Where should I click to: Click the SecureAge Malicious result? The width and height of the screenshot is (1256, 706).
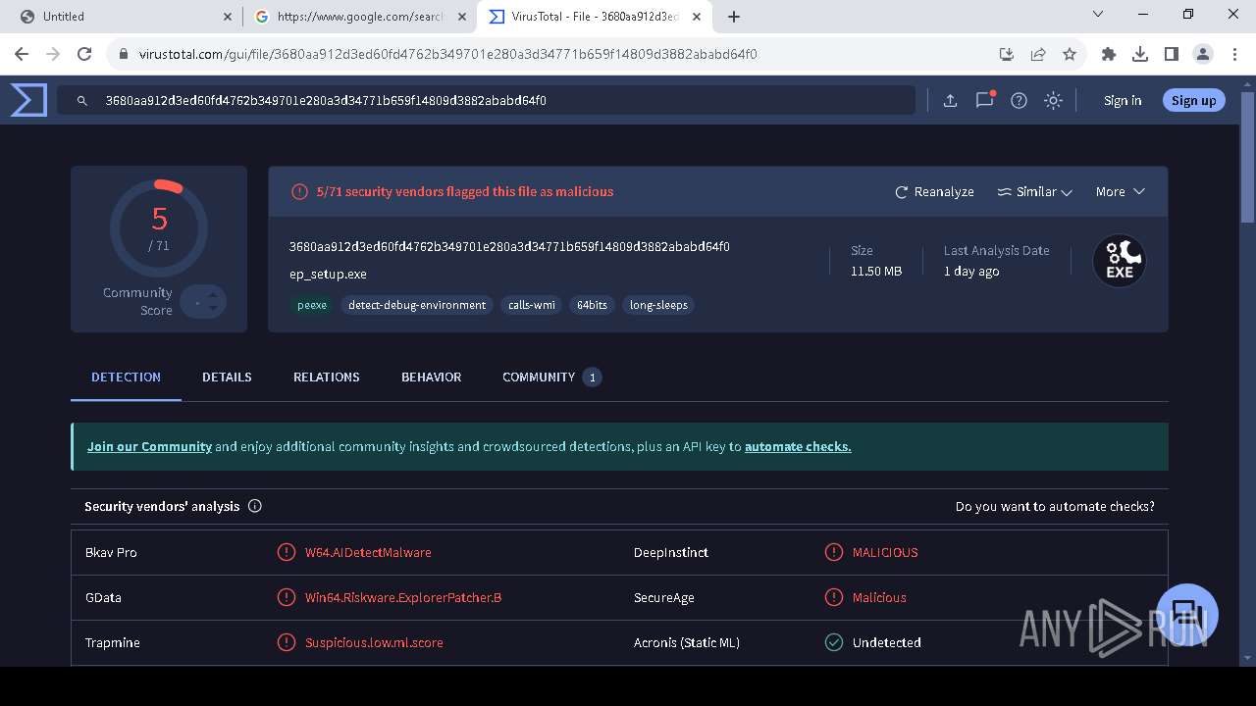click(879, 597)
